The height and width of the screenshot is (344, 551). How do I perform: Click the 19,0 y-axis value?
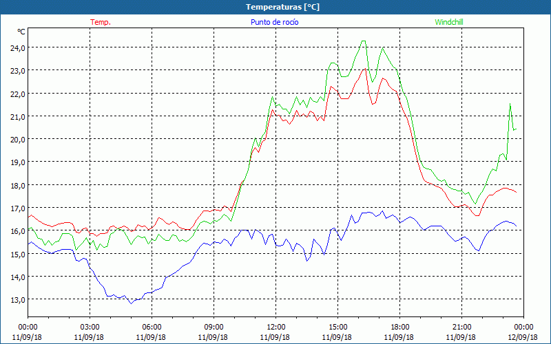click(18, 162)
